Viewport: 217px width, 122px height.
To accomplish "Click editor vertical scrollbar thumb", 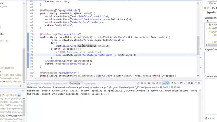I will coord(198,45).
